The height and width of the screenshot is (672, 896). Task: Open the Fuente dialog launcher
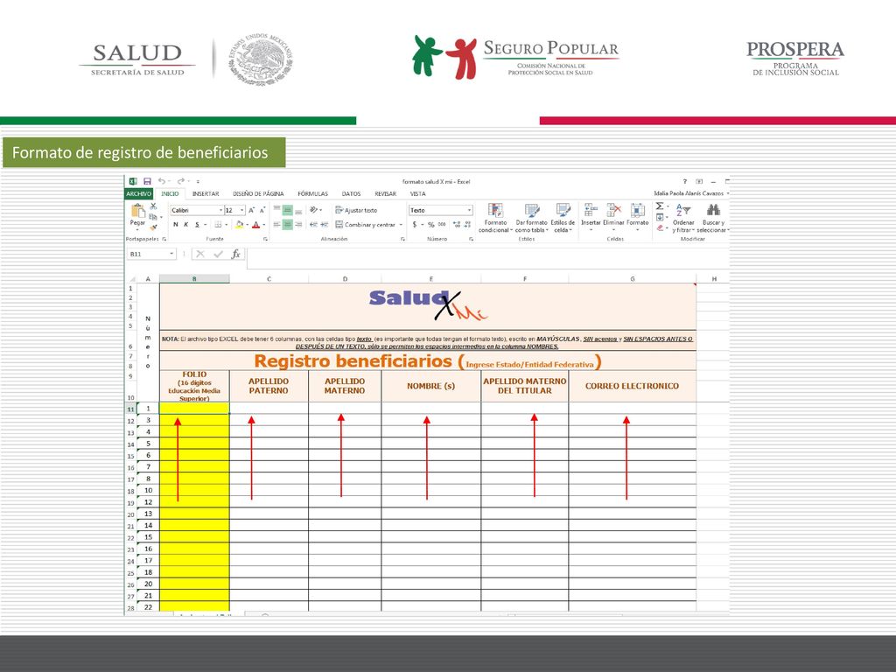pyautogui.click(x=266, y=239)
